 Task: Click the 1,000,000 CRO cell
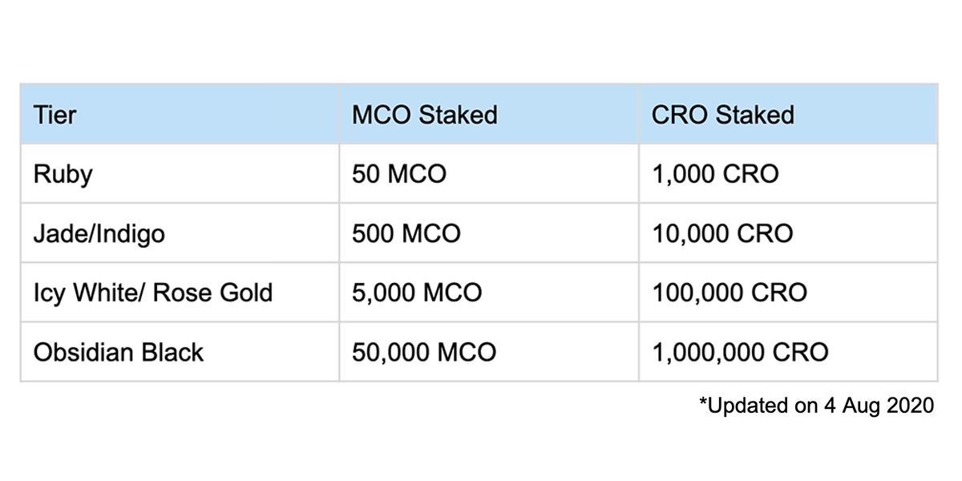tap(740, 352)
